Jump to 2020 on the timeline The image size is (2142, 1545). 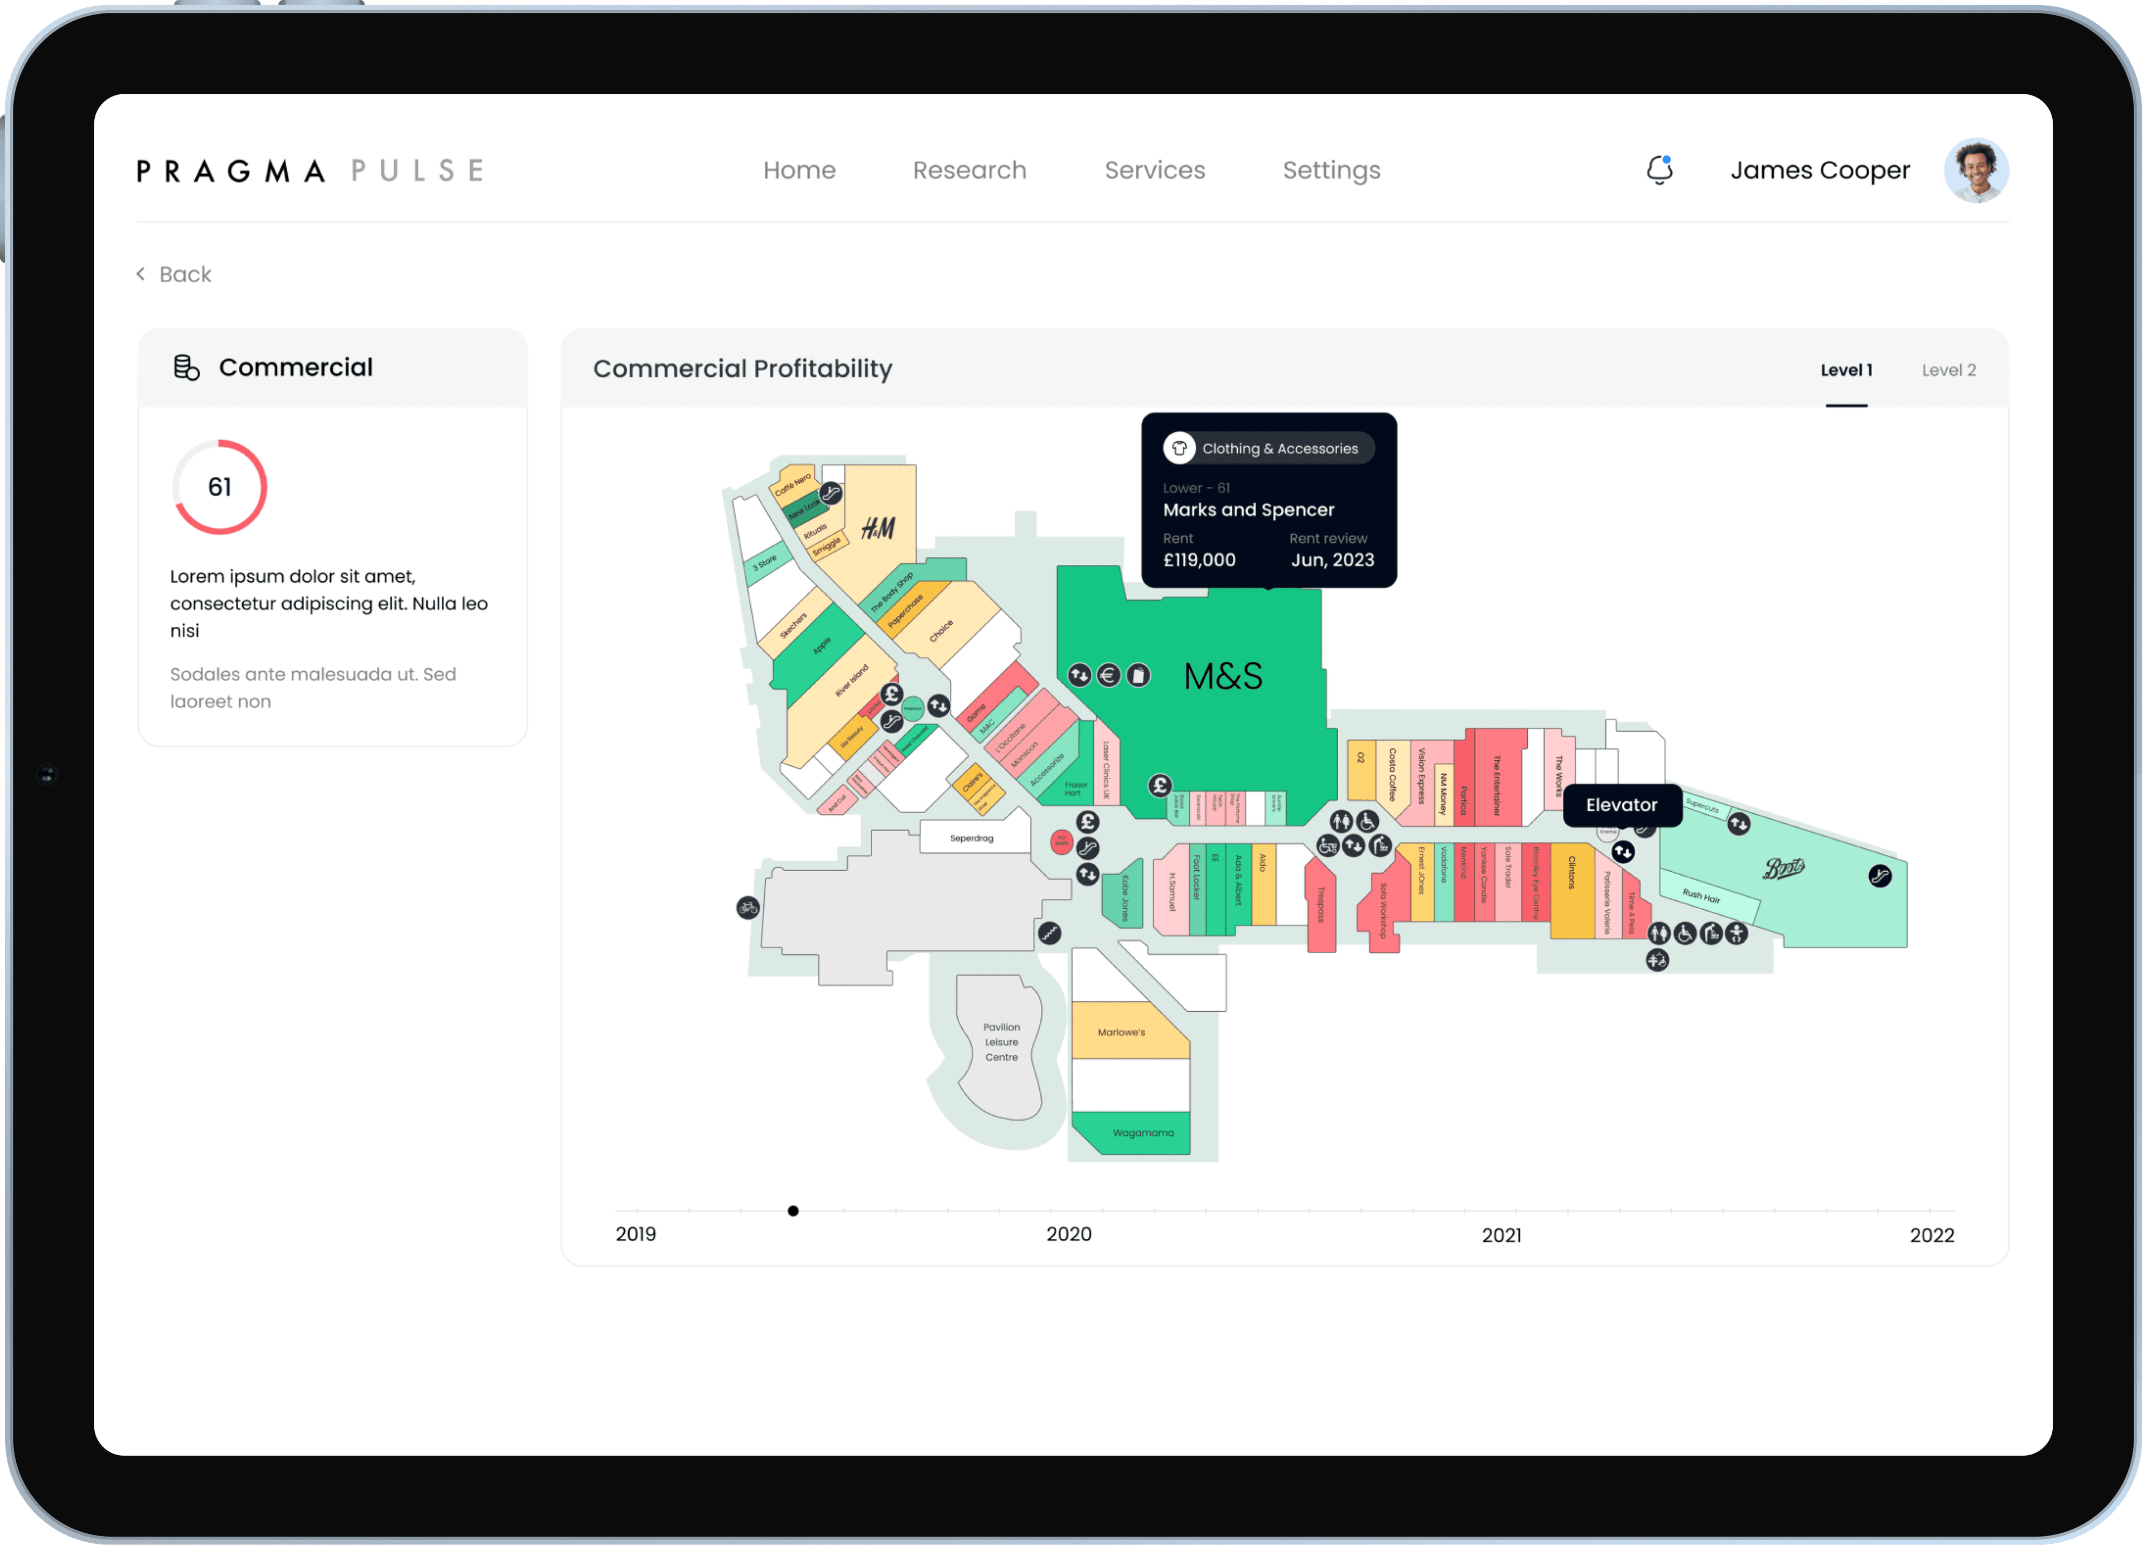point(1069,1234)
